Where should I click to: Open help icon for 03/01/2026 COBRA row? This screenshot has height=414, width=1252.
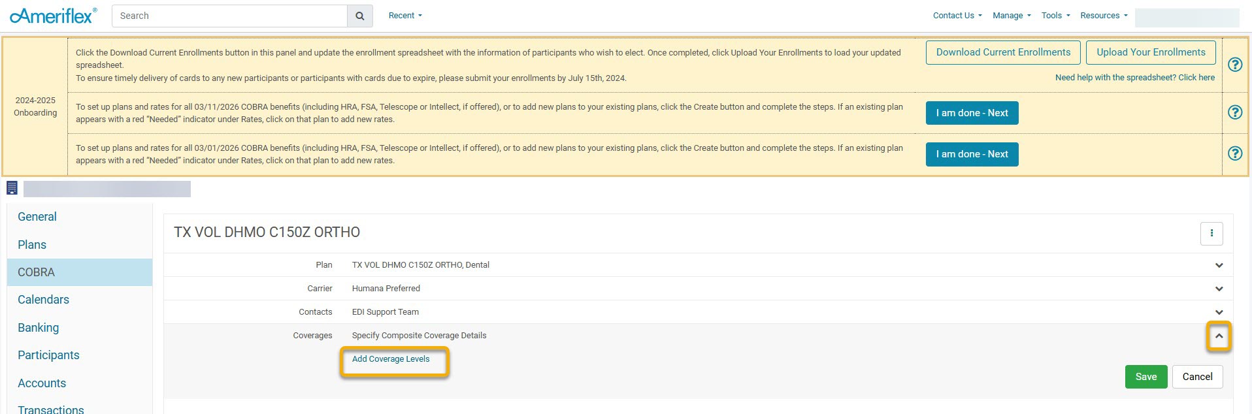(x=1234, y=153)
